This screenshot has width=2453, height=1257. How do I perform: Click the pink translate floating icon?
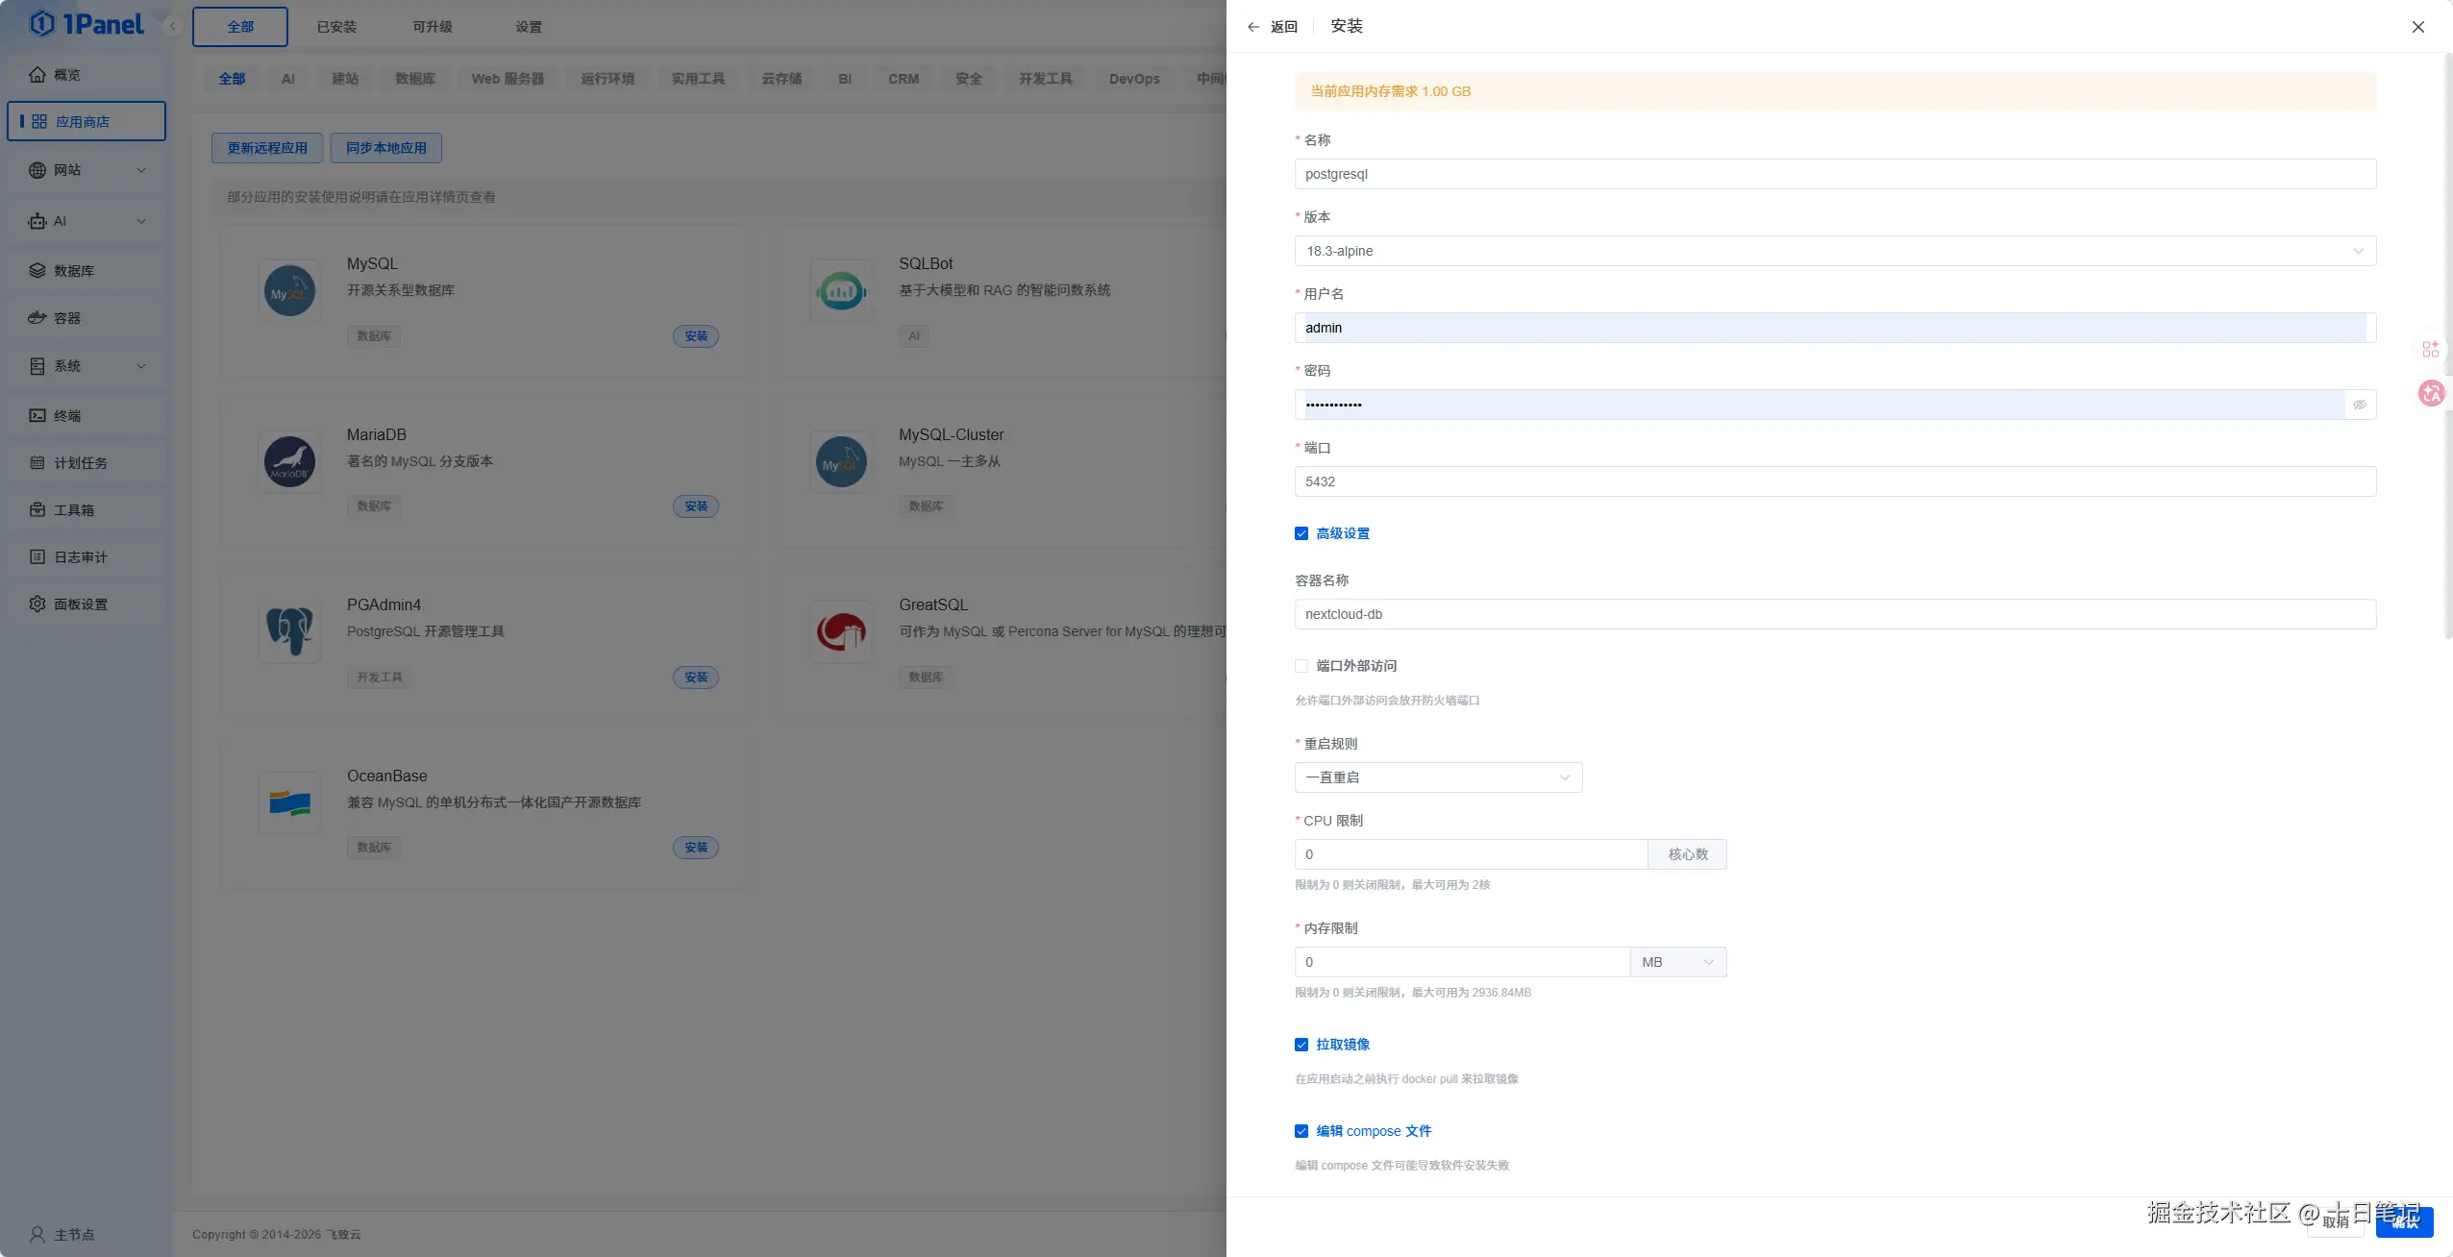click(2431, 392)
